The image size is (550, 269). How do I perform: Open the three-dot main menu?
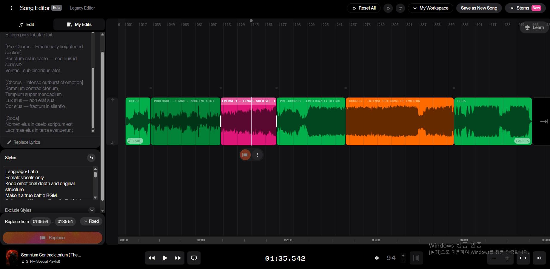[x=12, y=8]
